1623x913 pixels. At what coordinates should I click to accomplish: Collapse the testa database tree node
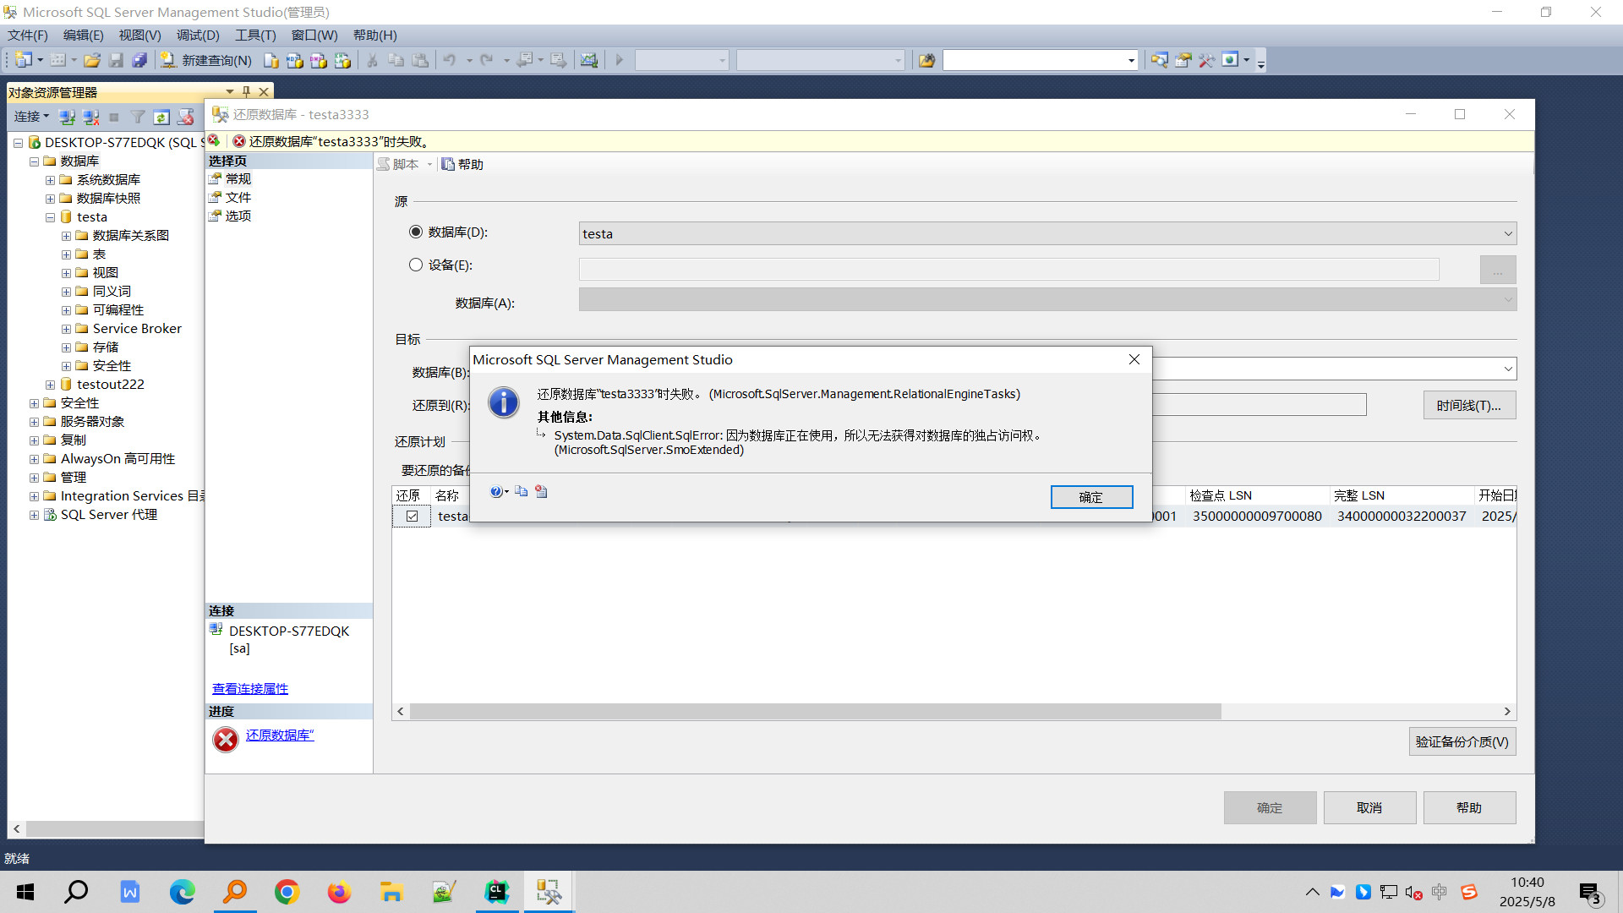(50, 217)
